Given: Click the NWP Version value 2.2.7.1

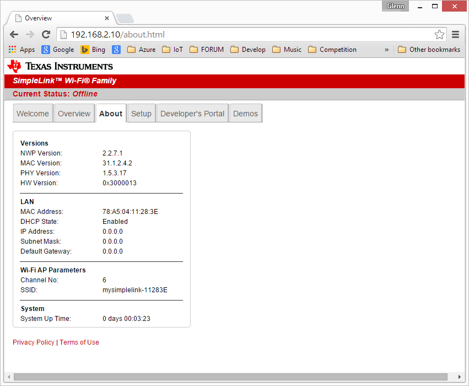Looking at the screenshot, I should click(x=112, y=153).
